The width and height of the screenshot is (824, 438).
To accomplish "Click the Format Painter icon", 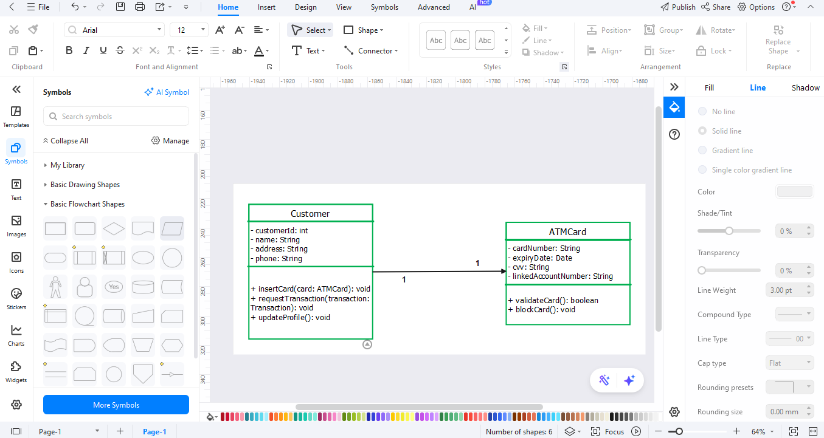I will 33,30.
